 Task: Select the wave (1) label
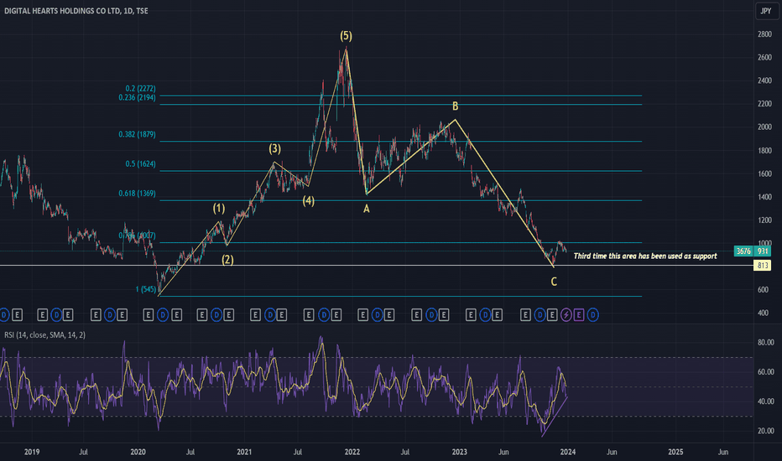[x=219, y=209]
